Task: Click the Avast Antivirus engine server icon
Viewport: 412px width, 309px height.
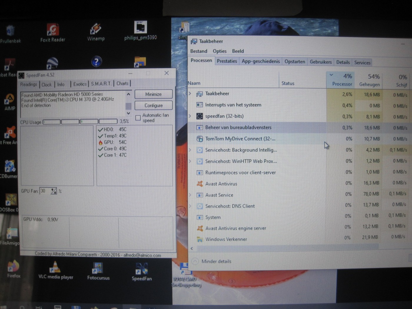Action: 200,228
